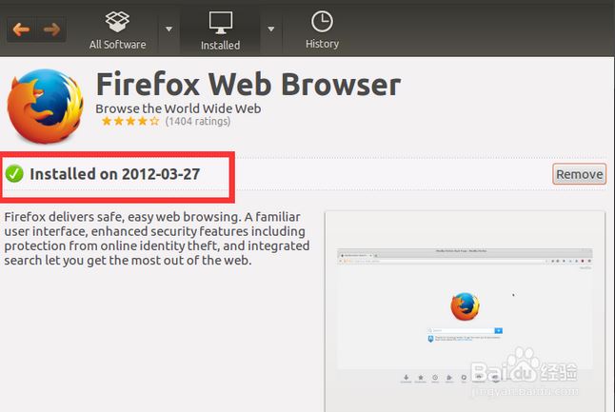Click the green installed checkmark icon
This screenshot has width=615, height=412.
[x=14, y=174]
